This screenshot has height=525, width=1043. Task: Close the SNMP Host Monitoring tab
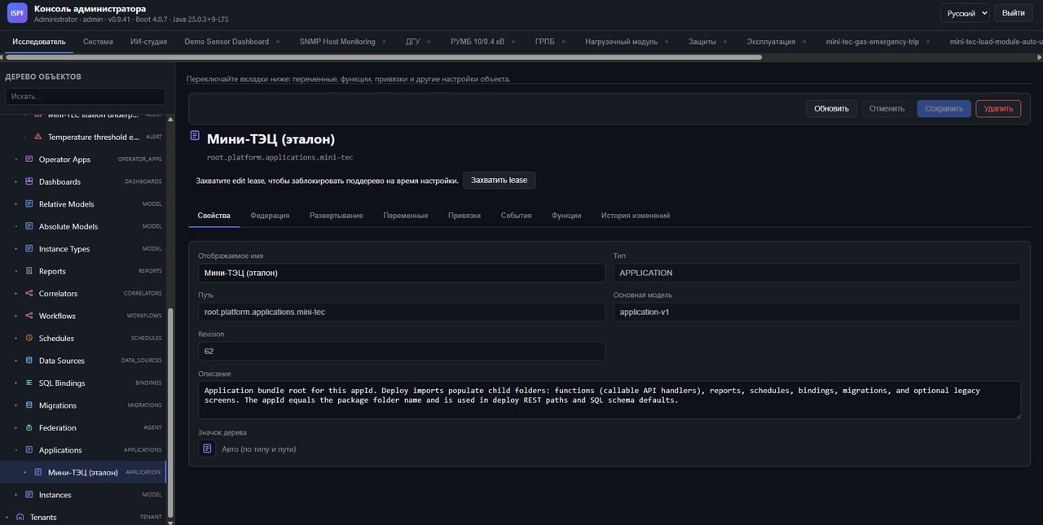coord(384,42)
